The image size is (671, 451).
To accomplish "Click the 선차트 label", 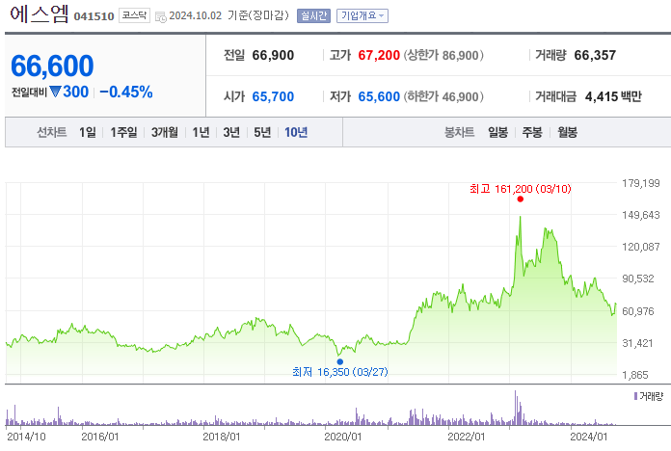I will pos(52,132).
